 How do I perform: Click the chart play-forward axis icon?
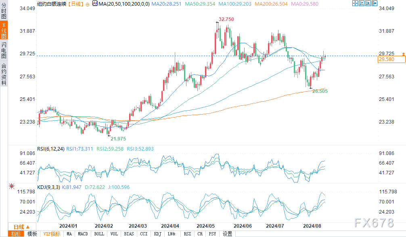pyautogui.click(x=368, y=3)
